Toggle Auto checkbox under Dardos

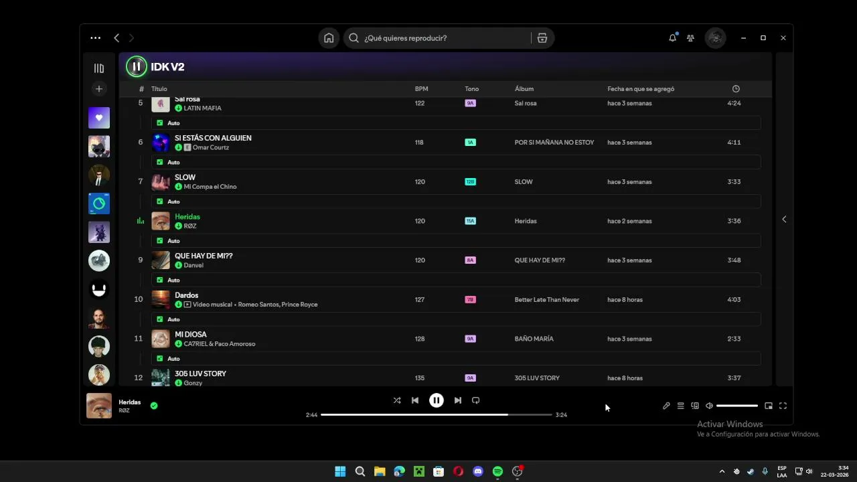click(159, 319)
